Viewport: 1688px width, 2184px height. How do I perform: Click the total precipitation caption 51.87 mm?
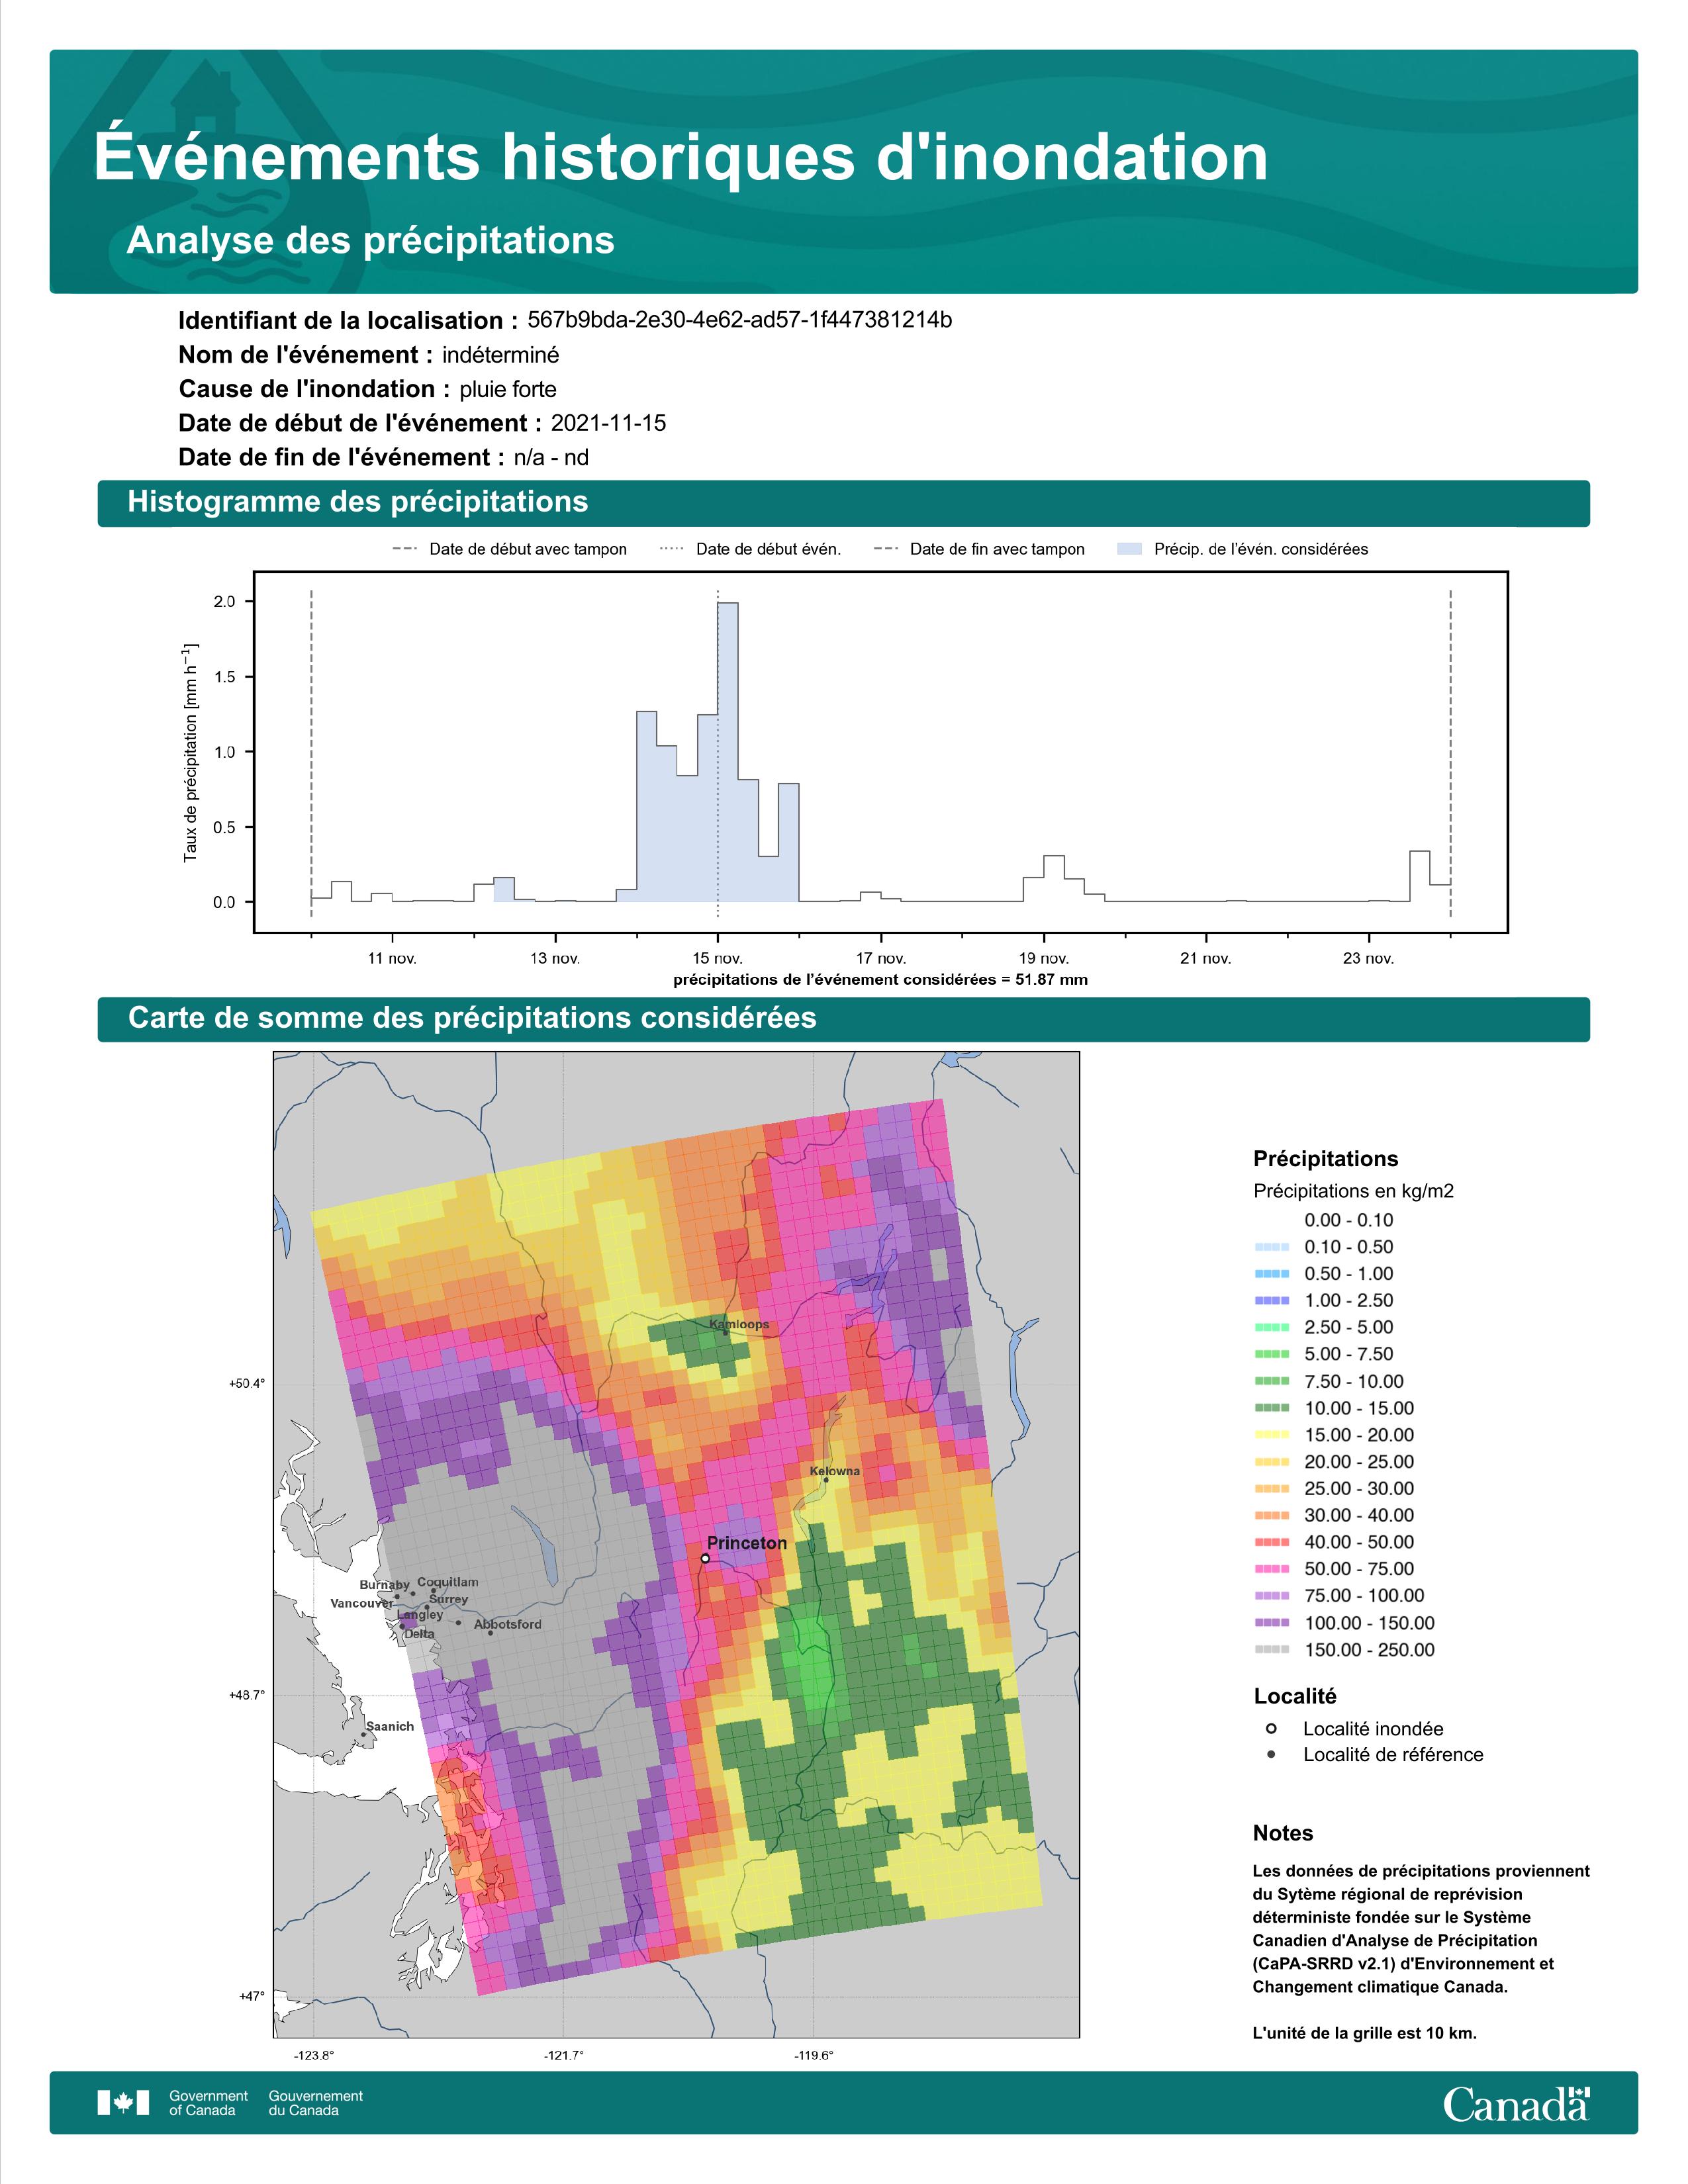(881, 980)
